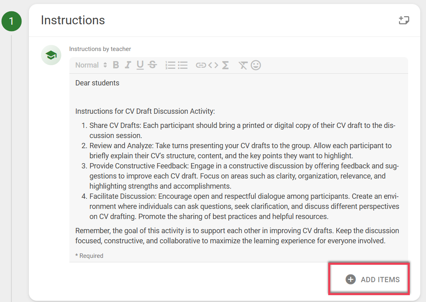
Task: Open the emoji picker
Action: pos(256,65)
